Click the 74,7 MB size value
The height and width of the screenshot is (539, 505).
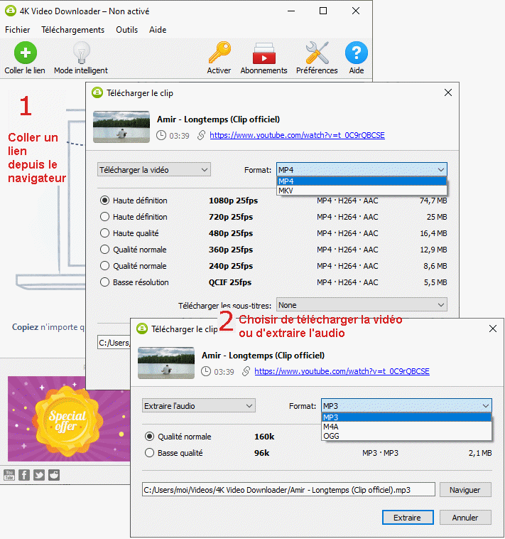point(433,201)
